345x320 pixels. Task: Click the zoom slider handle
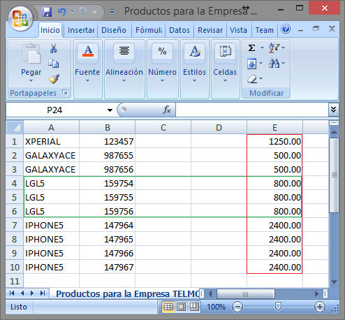tap(278, 307)
